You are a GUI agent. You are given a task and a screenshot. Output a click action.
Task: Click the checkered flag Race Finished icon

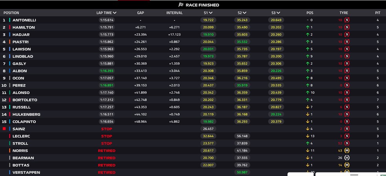click(181, 5)
